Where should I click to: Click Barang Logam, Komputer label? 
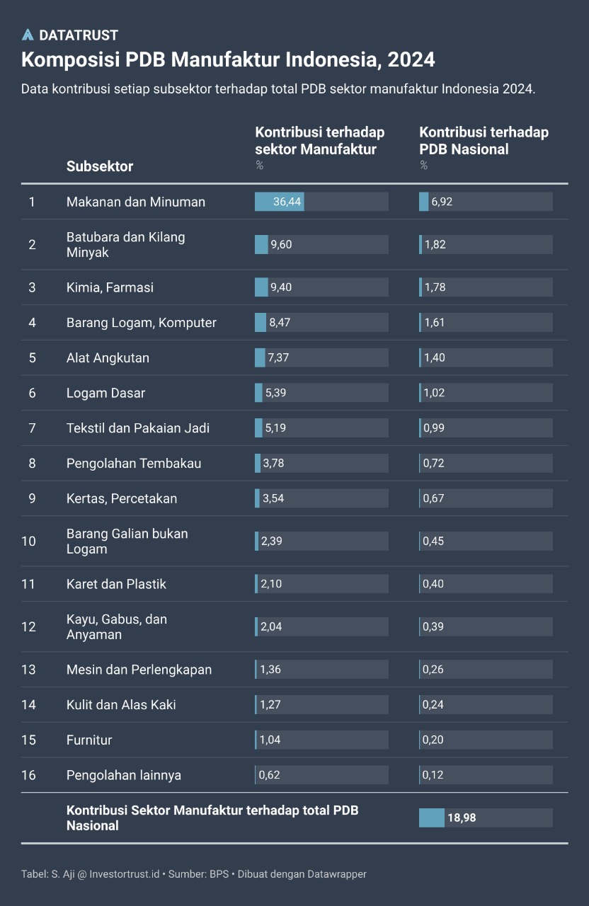[x=141, y=323]
